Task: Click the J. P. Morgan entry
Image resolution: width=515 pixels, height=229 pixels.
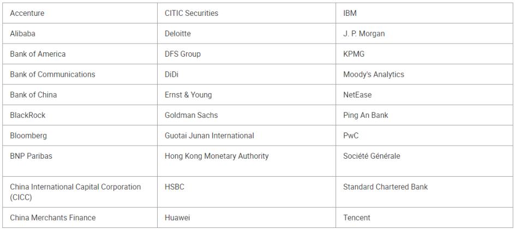Action: pos(364,34)
